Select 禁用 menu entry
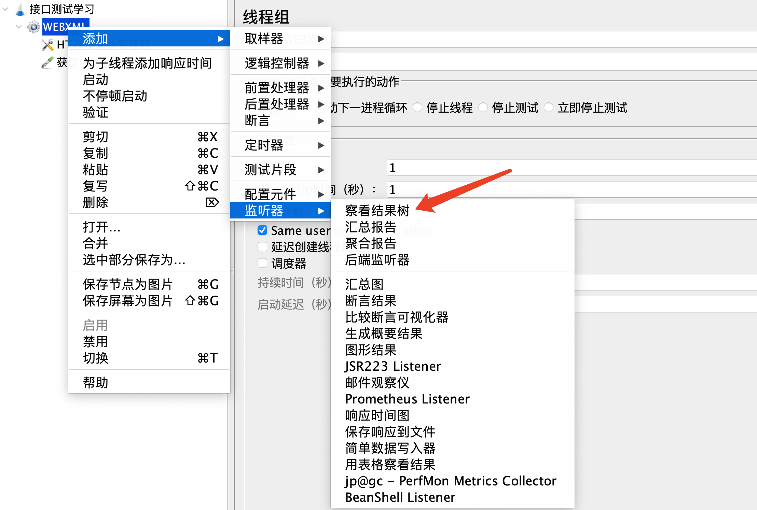Viewport: 757px width, 510px height. pyautogui.click(x=96, y=341)
